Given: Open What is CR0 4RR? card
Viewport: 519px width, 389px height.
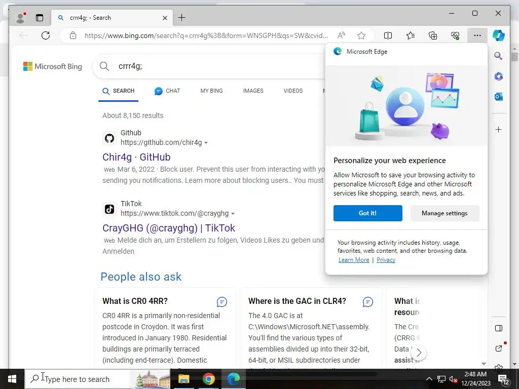Looking at the screenshot, I should point(135,301).
